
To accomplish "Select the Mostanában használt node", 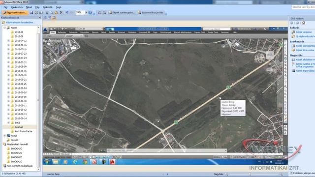I will pos(17,144).
